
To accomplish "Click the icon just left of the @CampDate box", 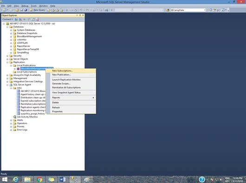I will click(168, 10).
